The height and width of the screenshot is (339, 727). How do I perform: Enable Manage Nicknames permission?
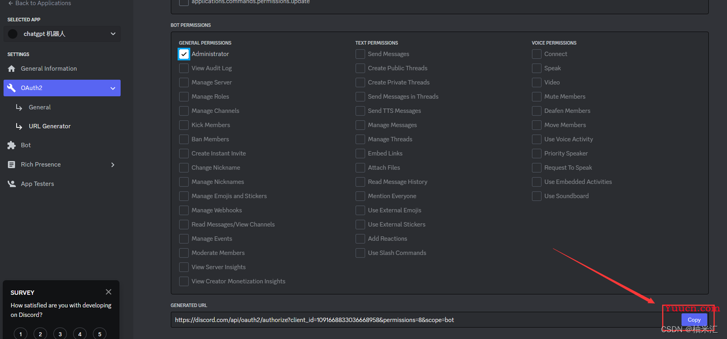184,181
